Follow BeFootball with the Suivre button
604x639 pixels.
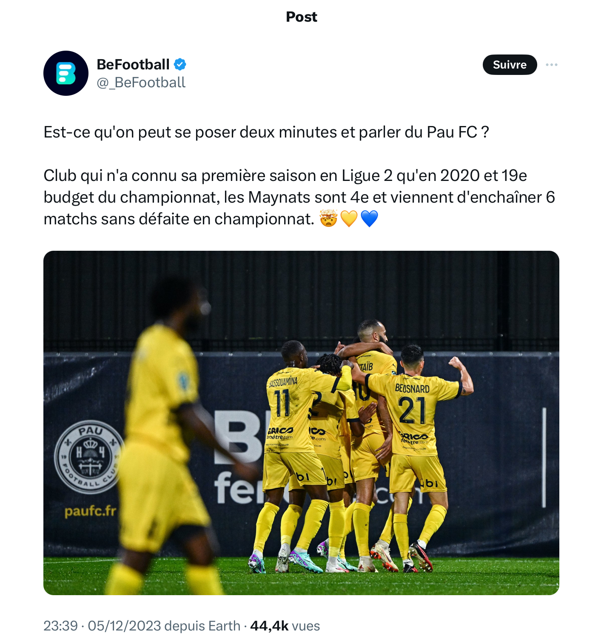(510, 65)
